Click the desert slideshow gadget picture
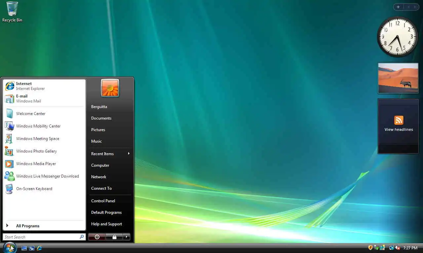423x253 pixels. [x=398, y=78]
